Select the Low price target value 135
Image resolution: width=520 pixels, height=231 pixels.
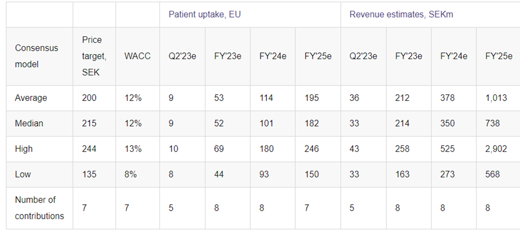[89, 174]
